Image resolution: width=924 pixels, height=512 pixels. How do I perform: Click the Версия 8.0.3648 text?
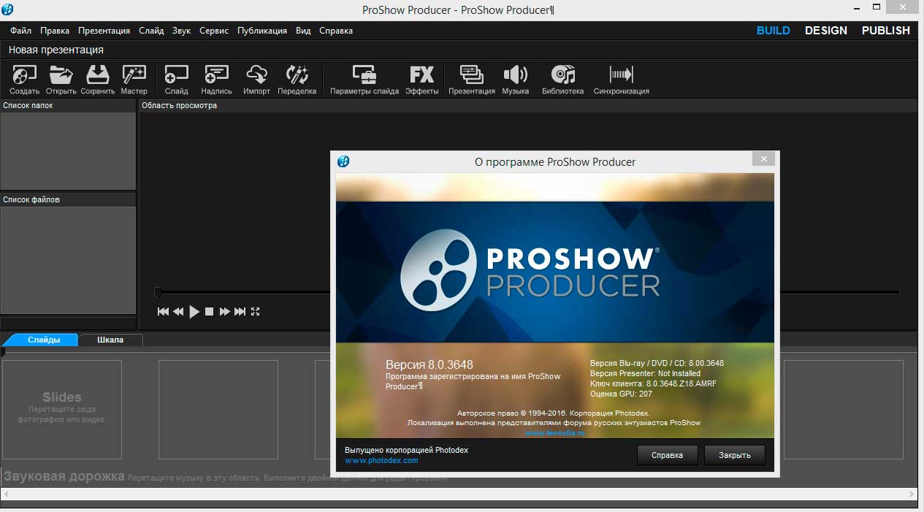coord(429,364)
